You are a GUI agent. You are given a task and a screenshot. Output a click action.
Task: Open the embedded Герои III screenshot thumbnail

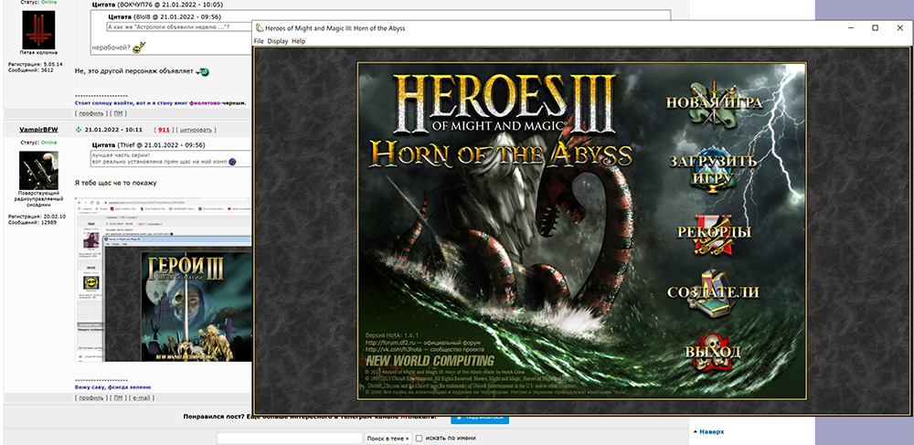click(x=164, y=280)
